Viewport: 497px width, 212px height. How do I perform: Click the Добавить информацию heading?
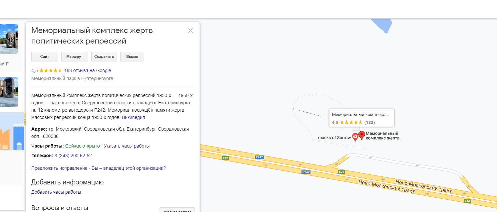(x=67, y=182)
